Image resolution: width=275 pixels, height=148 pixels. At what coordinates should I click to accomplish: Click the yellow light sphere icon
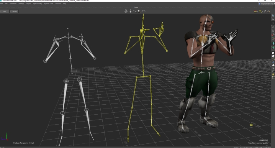273,74
